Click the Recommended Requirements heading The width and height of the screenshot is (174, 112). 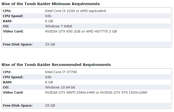[x=56, y=65]
